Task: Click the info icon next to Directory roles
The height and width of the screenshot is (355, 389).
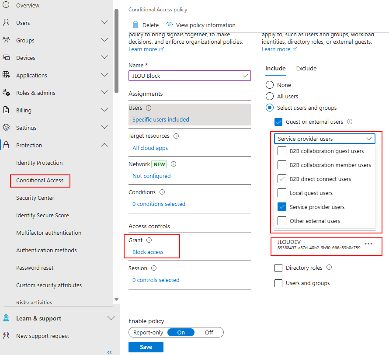Action: tap(329, 268)
